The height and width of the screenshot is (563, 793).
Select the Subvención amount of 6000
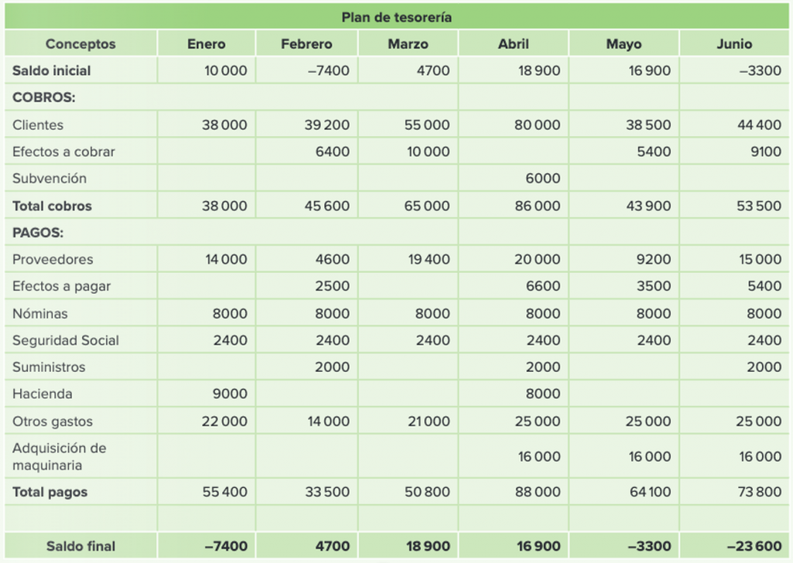543,178
